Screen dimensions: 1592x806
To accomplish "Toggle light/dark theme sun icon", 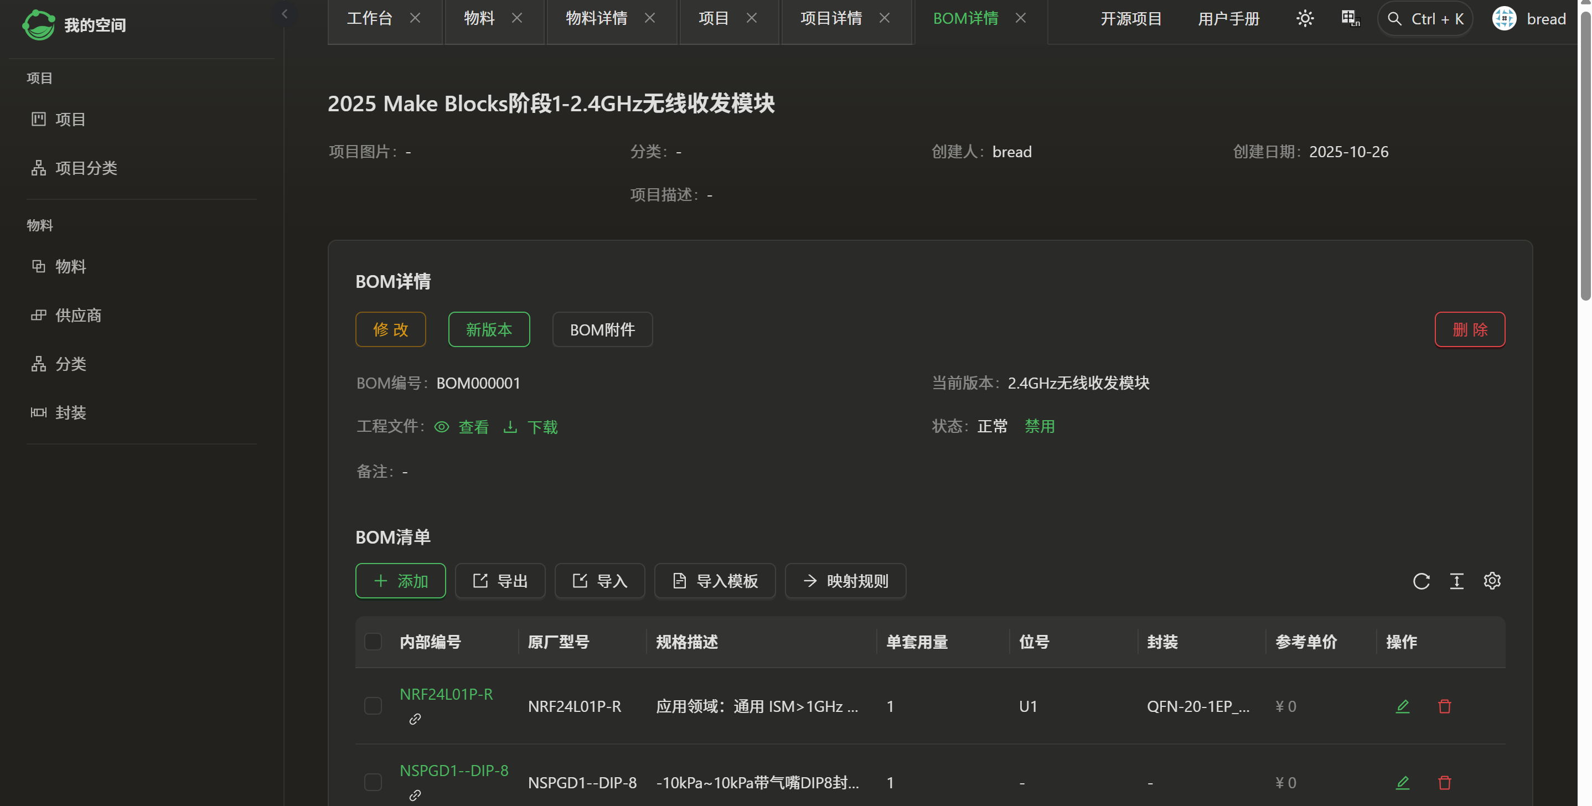I will (x=1305, y=18).
